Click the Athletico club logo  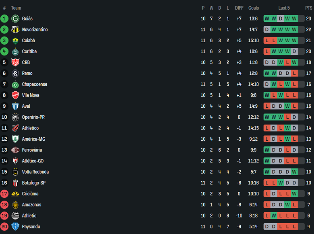pos(15,128)
